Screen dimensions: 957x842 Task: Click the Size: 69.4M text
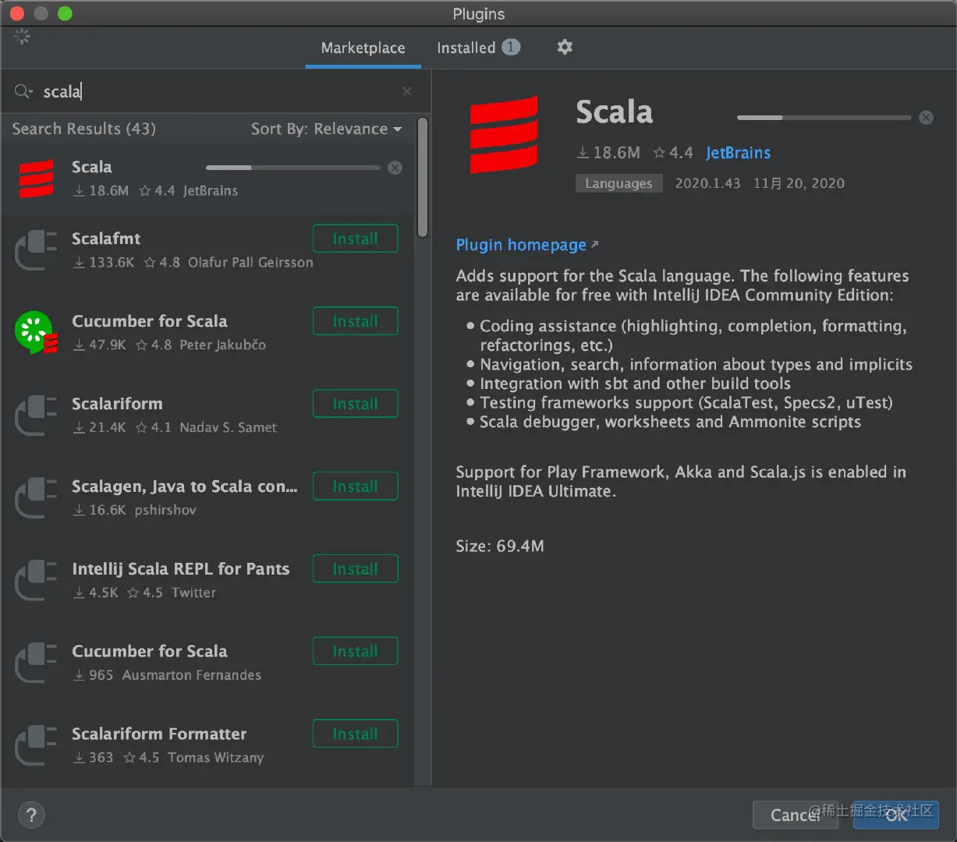tap(500, 547)
